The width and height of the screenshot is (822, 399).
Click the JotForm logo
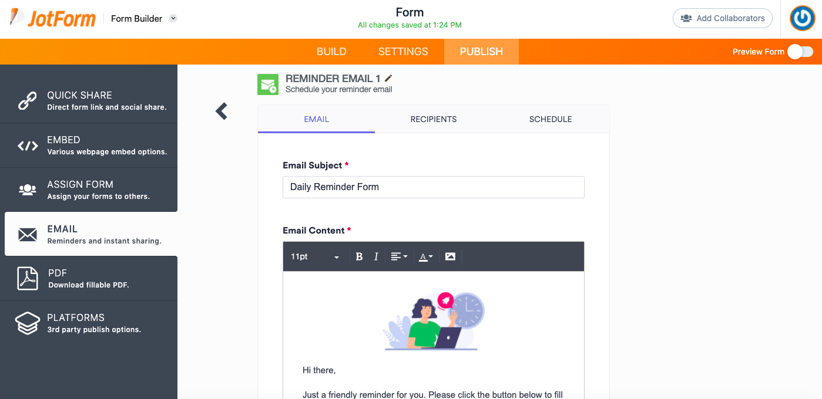click(52, 18)
